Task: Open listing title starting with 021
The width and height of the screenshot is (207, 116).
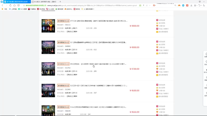Action: [x=98, y=42]
